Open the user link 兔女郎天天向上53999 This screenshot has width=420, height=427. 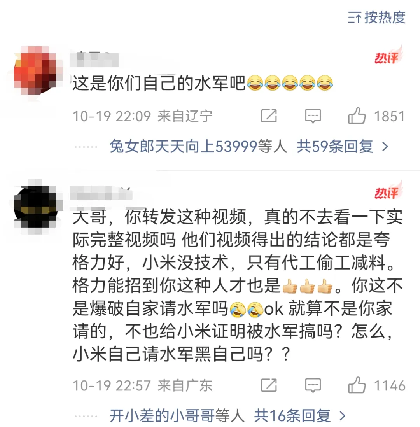[x=183, y=147]
